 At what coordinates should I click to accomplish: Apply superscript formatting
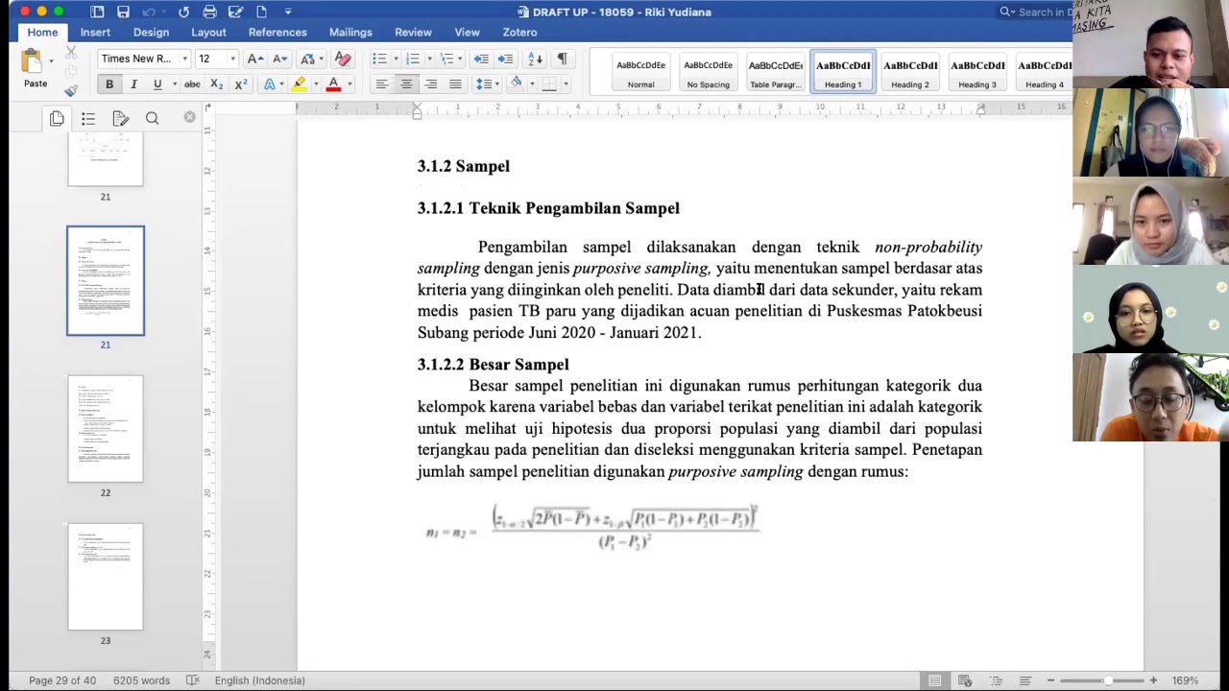240,84
